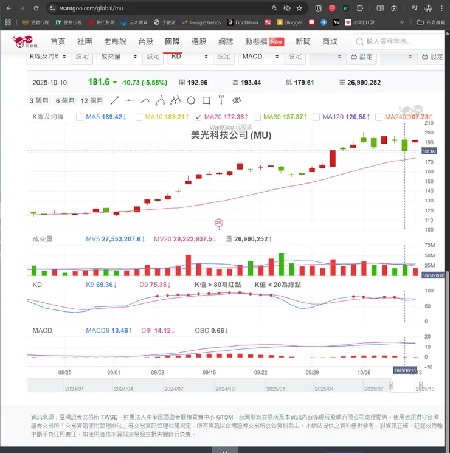The width and height of the screenshot is (450, 453).
Task: Set chart range to 3 個月
Action: point(39,100)
